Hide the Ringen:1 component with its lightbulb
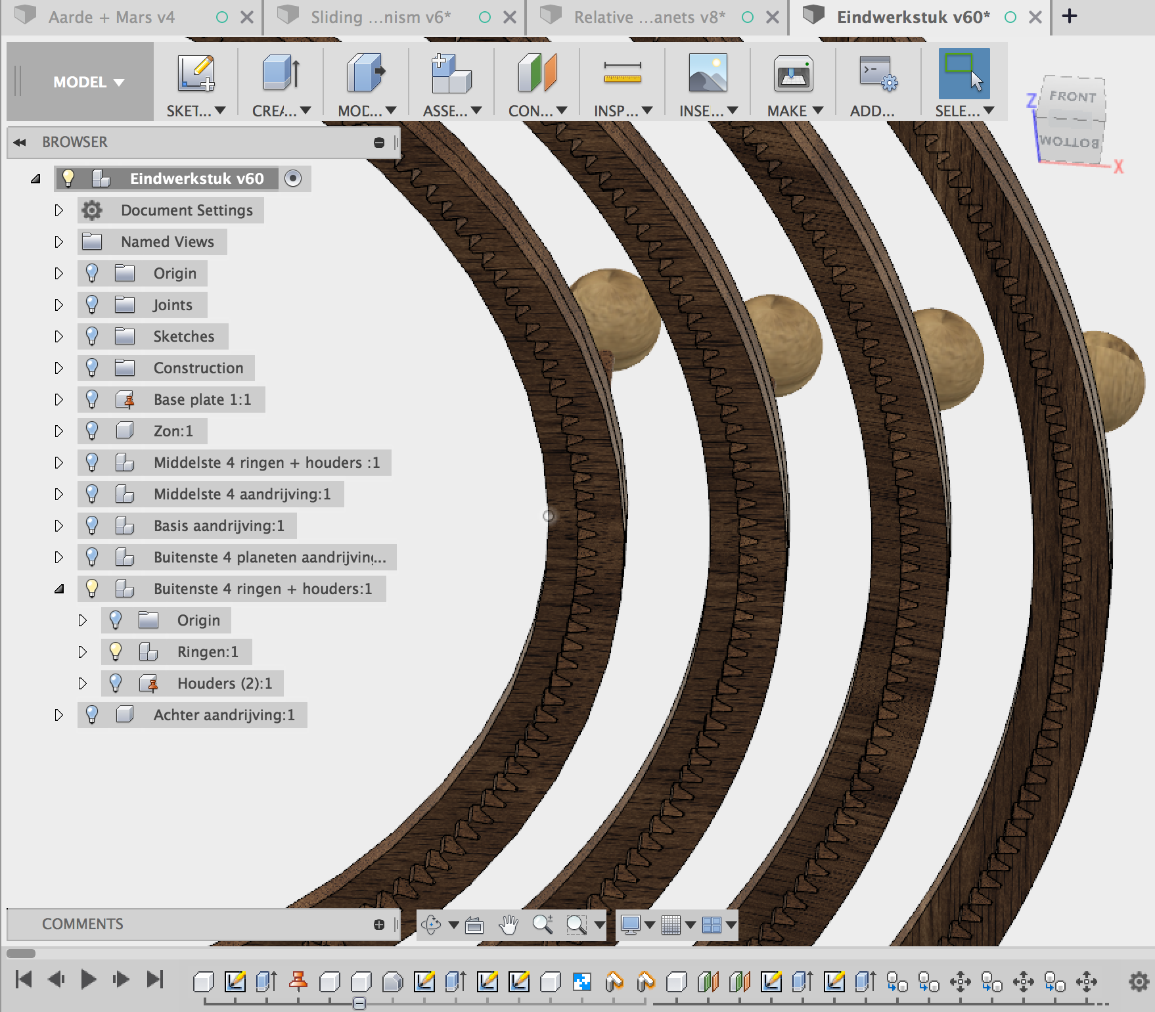The height and width of the screenshot is (1012, 1155). pos(117,652)
